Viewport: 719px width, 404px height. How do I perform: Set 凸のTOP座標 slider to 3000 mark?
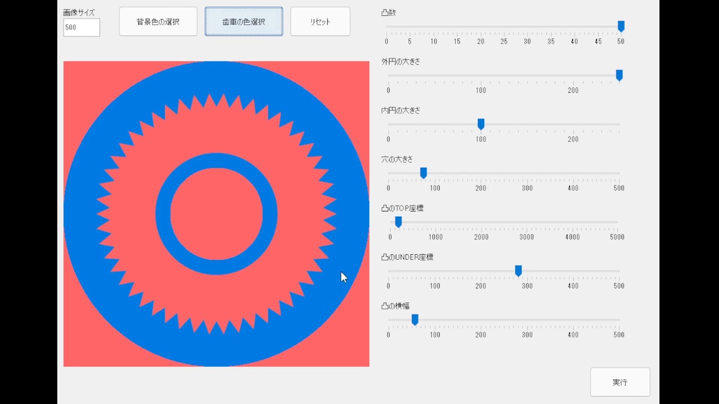526,222
